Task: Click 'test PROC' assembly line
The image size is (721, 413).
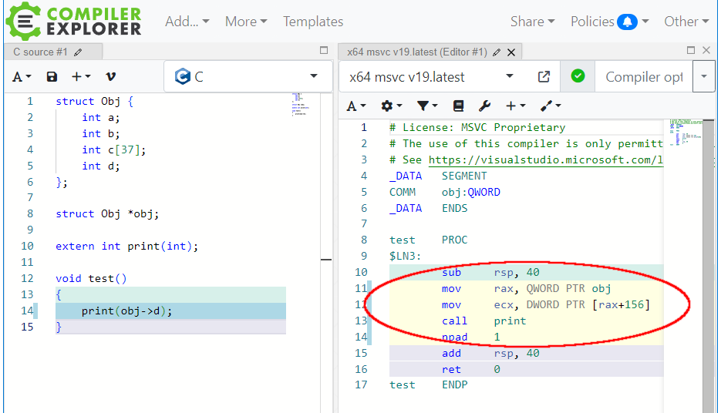Action: (428, 240)
